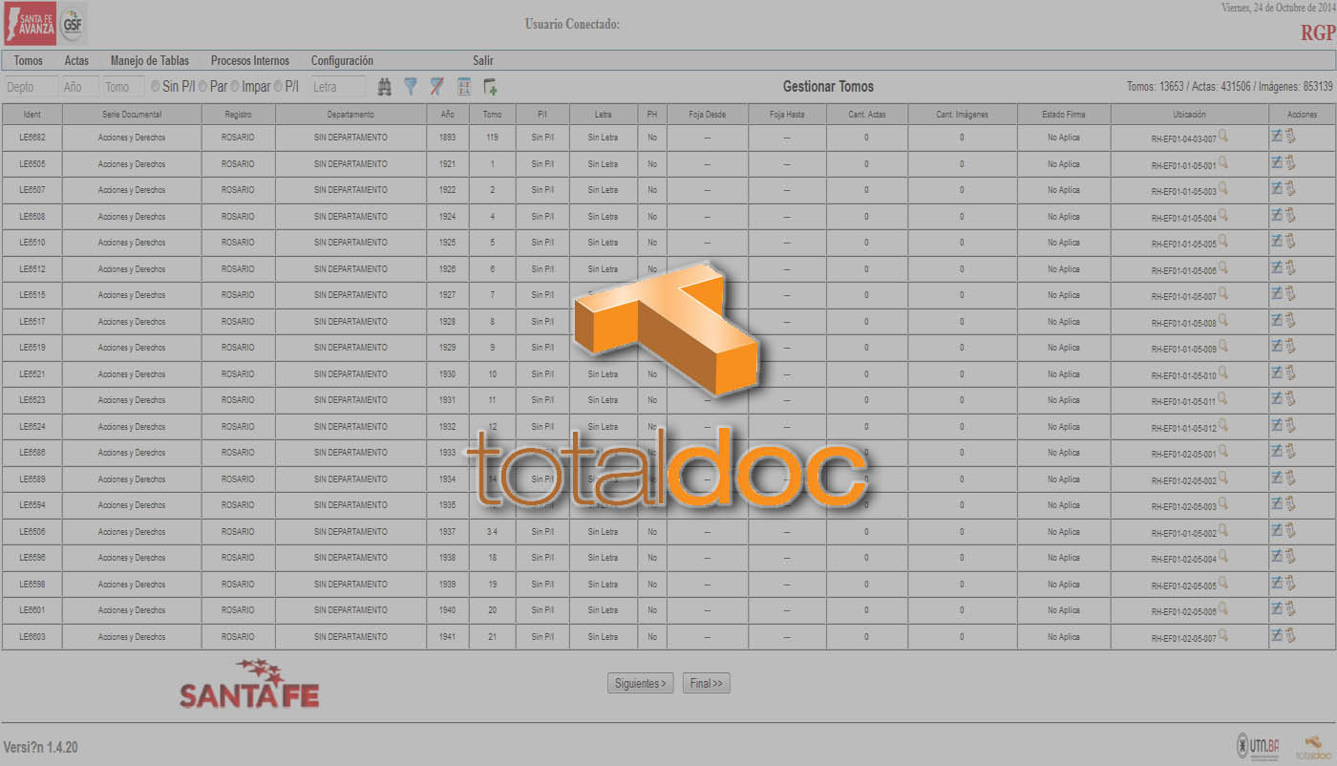Add new tomo with plus document icon
This screenshot has width=1337, height=766.
pos(490,87)
